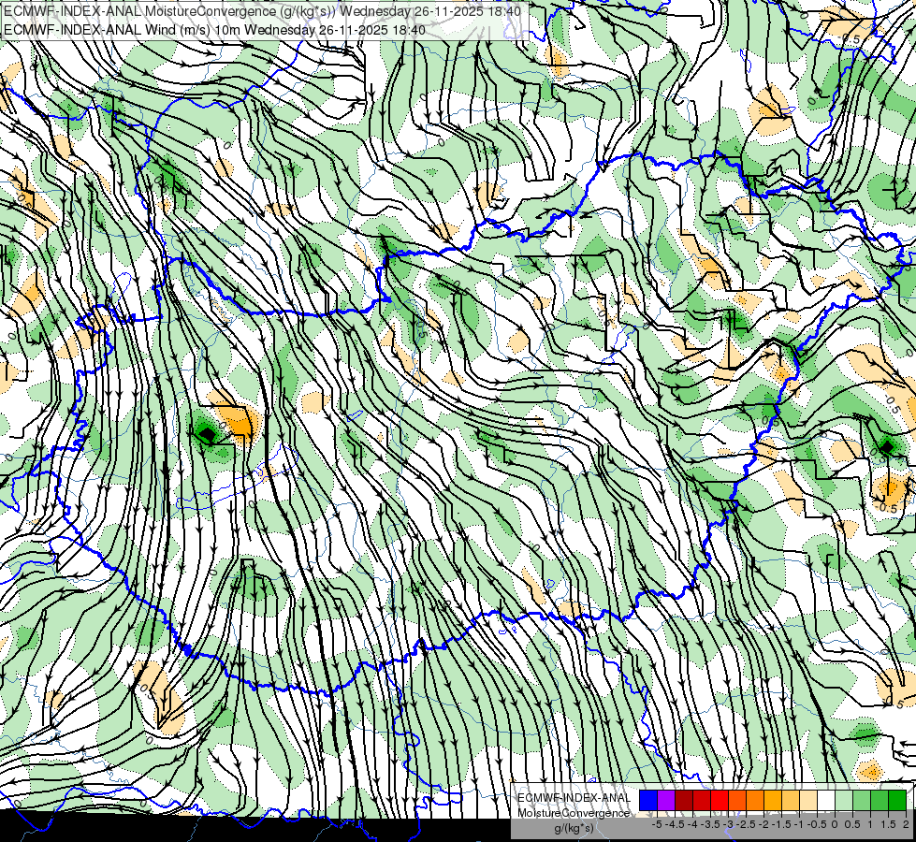The height and width of the screenshot is (842, 916).
Task: Click the western black diamond convergence maximum marker
Action: [208, 434]
